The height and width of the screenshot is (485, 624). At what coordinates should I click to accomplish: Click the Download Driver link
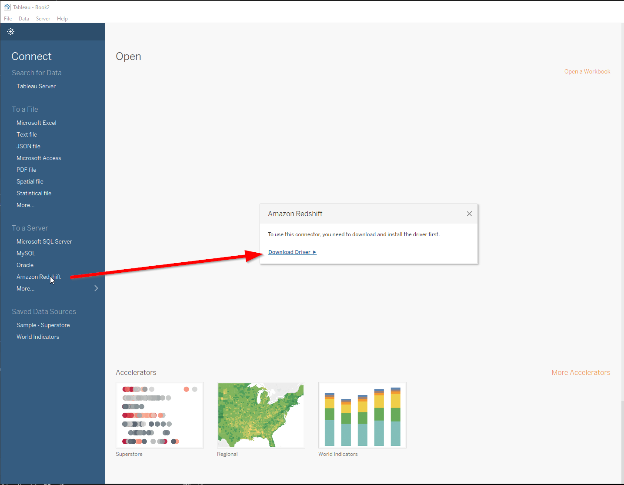tap(292, 252)
